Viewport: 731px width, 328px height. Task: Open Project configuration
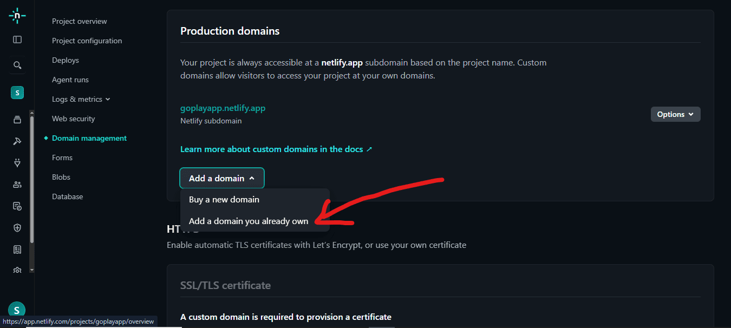[87, 41]
